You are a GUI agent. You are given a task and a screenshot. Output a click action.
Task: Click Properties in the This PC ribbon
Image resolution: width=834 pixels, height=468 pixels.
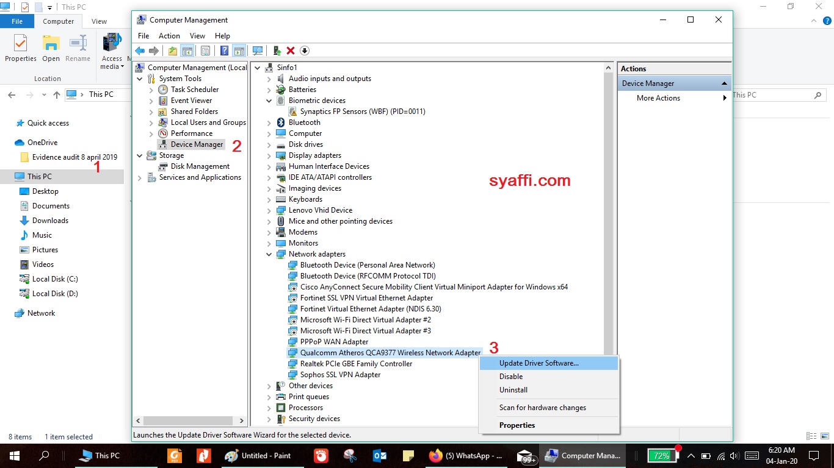coord(21,49)
